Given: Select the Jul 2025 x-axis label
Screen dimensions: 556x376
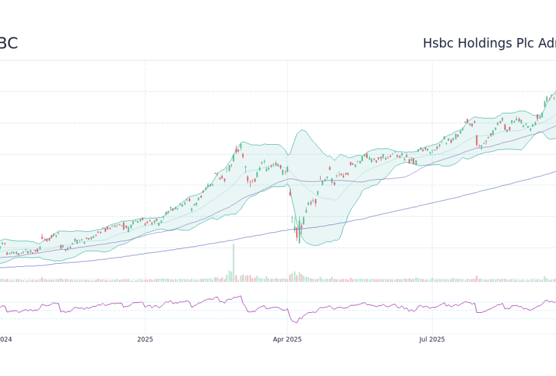Looking at the screenshot, I should point(431,339).
